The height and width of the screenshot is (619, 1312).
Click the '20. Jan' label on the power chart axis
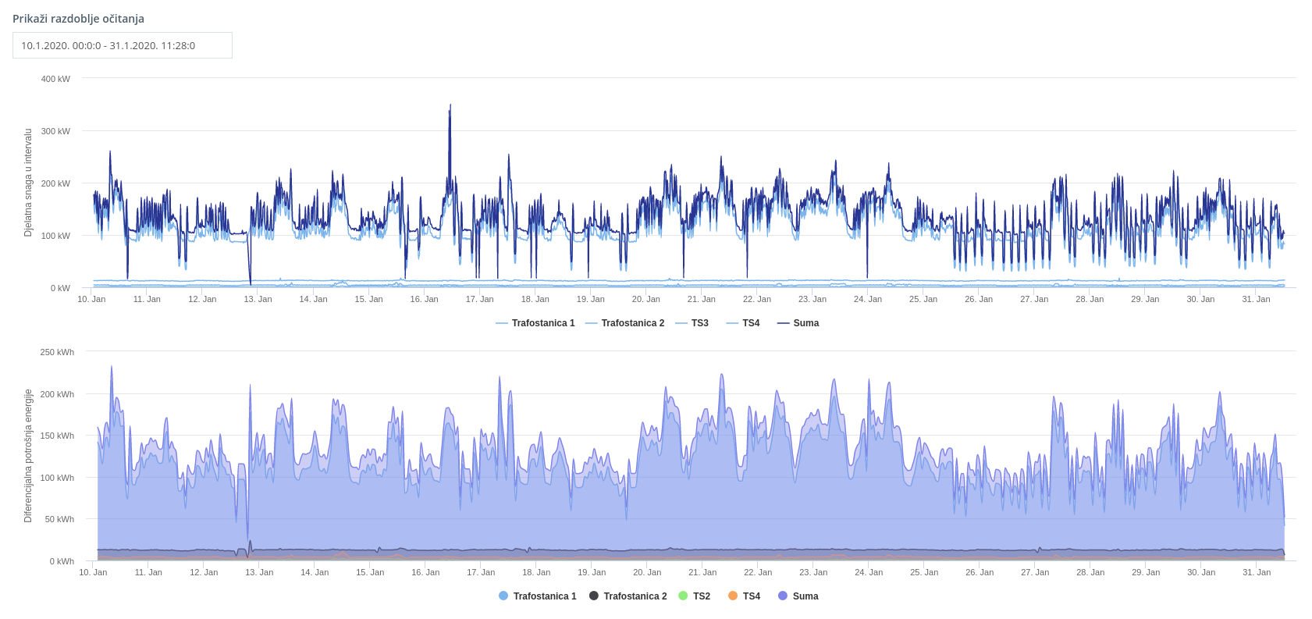coord(645,300)
